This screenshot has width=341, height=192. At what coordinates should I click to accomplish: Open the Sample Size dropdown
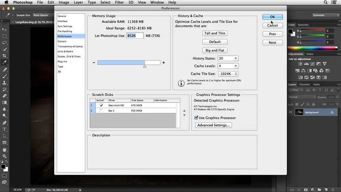pyautogui.click(x=43, y=15)
